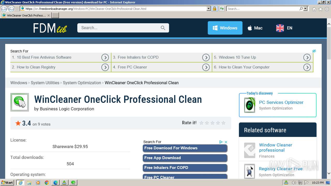
Task: Open Internet Explorer from the taskbar
Action: click(20, 182)
